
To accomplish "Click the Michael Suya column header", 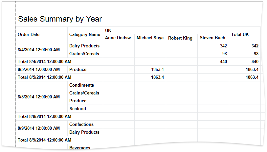I will click(150, 38).
